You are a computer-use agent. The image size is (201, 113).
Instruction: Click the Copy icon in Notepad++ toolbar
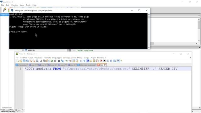[x=45, y=61]
